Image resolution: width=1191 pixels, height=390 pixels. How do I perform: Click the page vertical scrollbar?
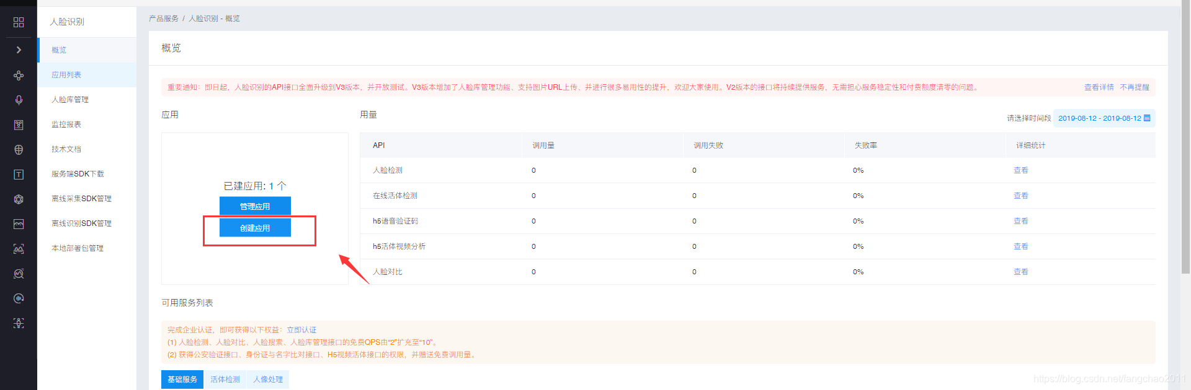point(1185,136)
